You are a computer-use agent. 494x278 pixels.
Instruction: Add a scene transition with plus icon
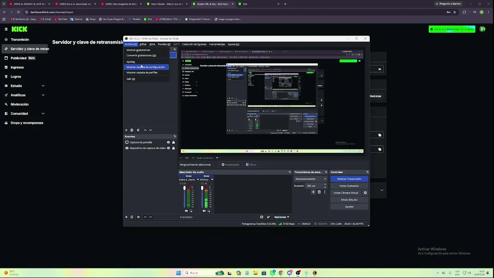(313, 192)
